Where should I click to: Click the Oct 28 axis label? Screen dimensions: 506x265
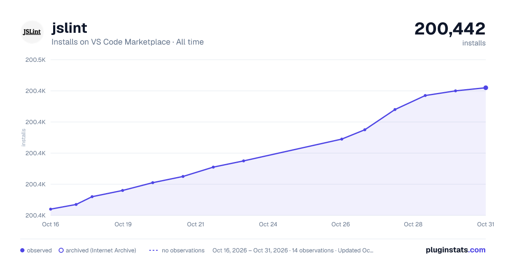click(413, 224)
